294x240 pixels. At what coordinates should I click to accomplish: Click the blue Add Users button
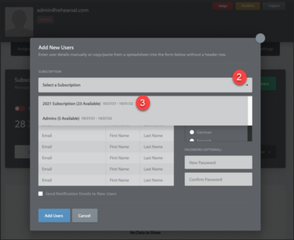pyautogui.click(x=54, y=215)
